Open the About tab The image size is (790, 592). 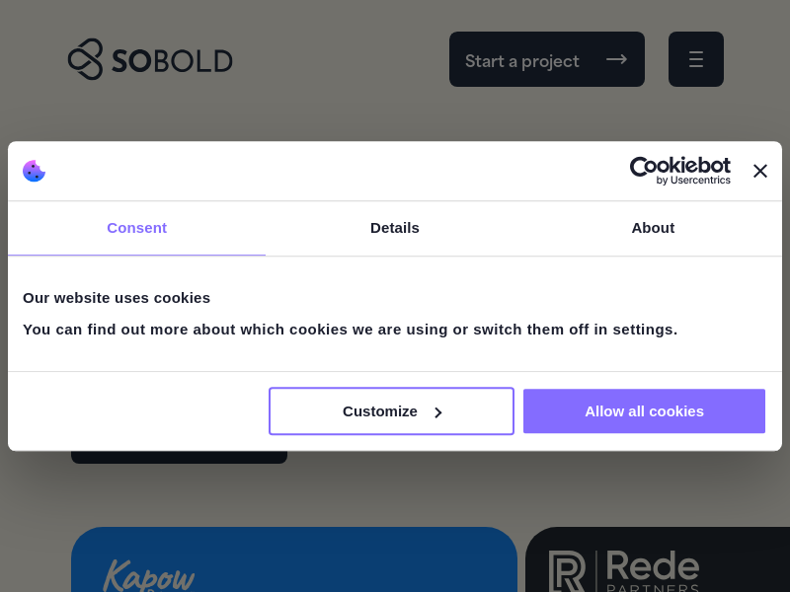click(x=653, y=228)
